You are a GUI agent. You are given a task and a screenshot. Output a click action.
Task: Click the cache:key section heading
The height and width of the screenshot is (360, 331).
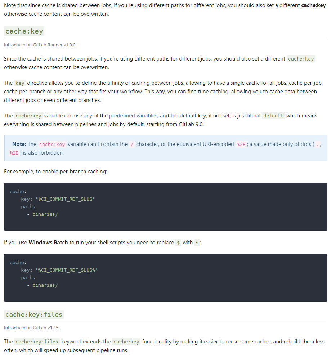(x=24, y=31)
